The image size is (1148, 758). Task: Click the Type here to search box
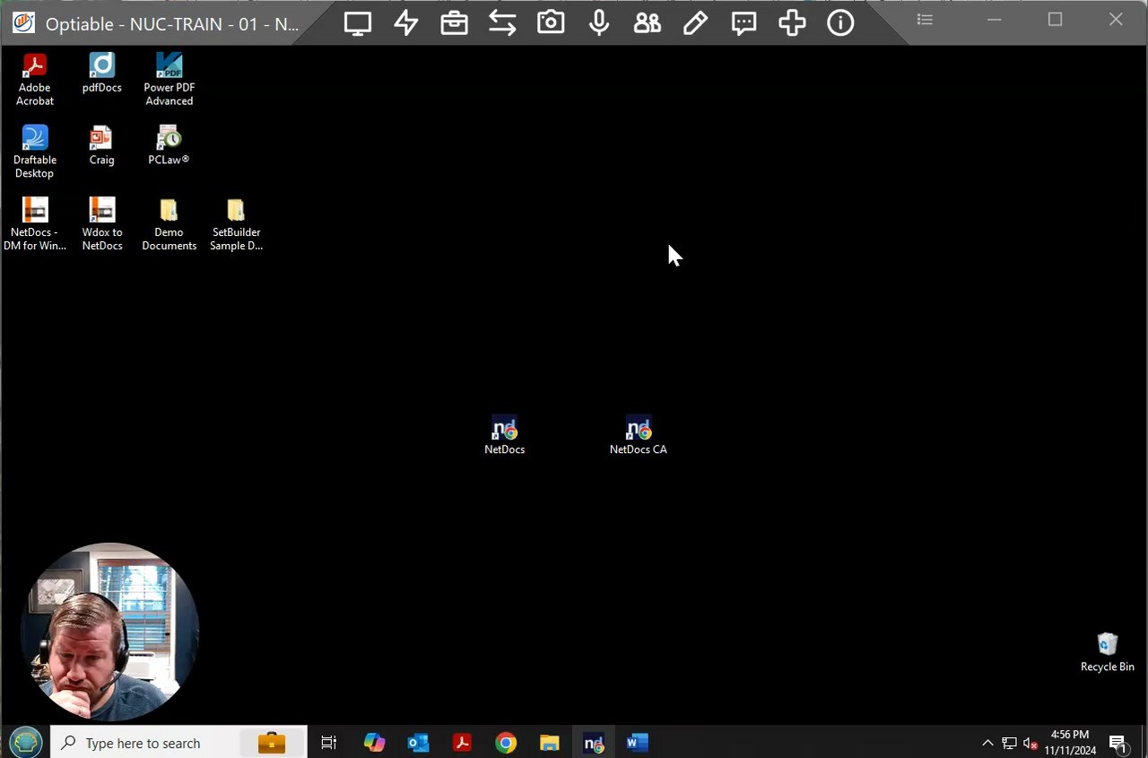[178, 743]
